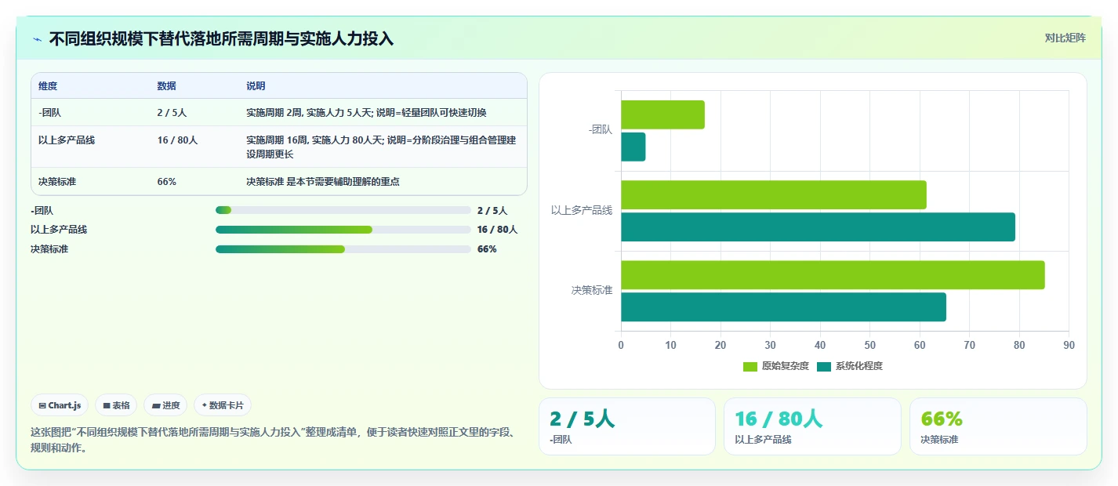Click the 以上多产品线 teal chart bar

tap(818, 227)
